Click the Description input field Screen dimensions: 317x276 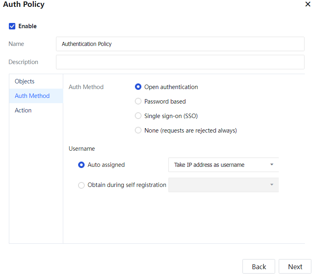180,62
